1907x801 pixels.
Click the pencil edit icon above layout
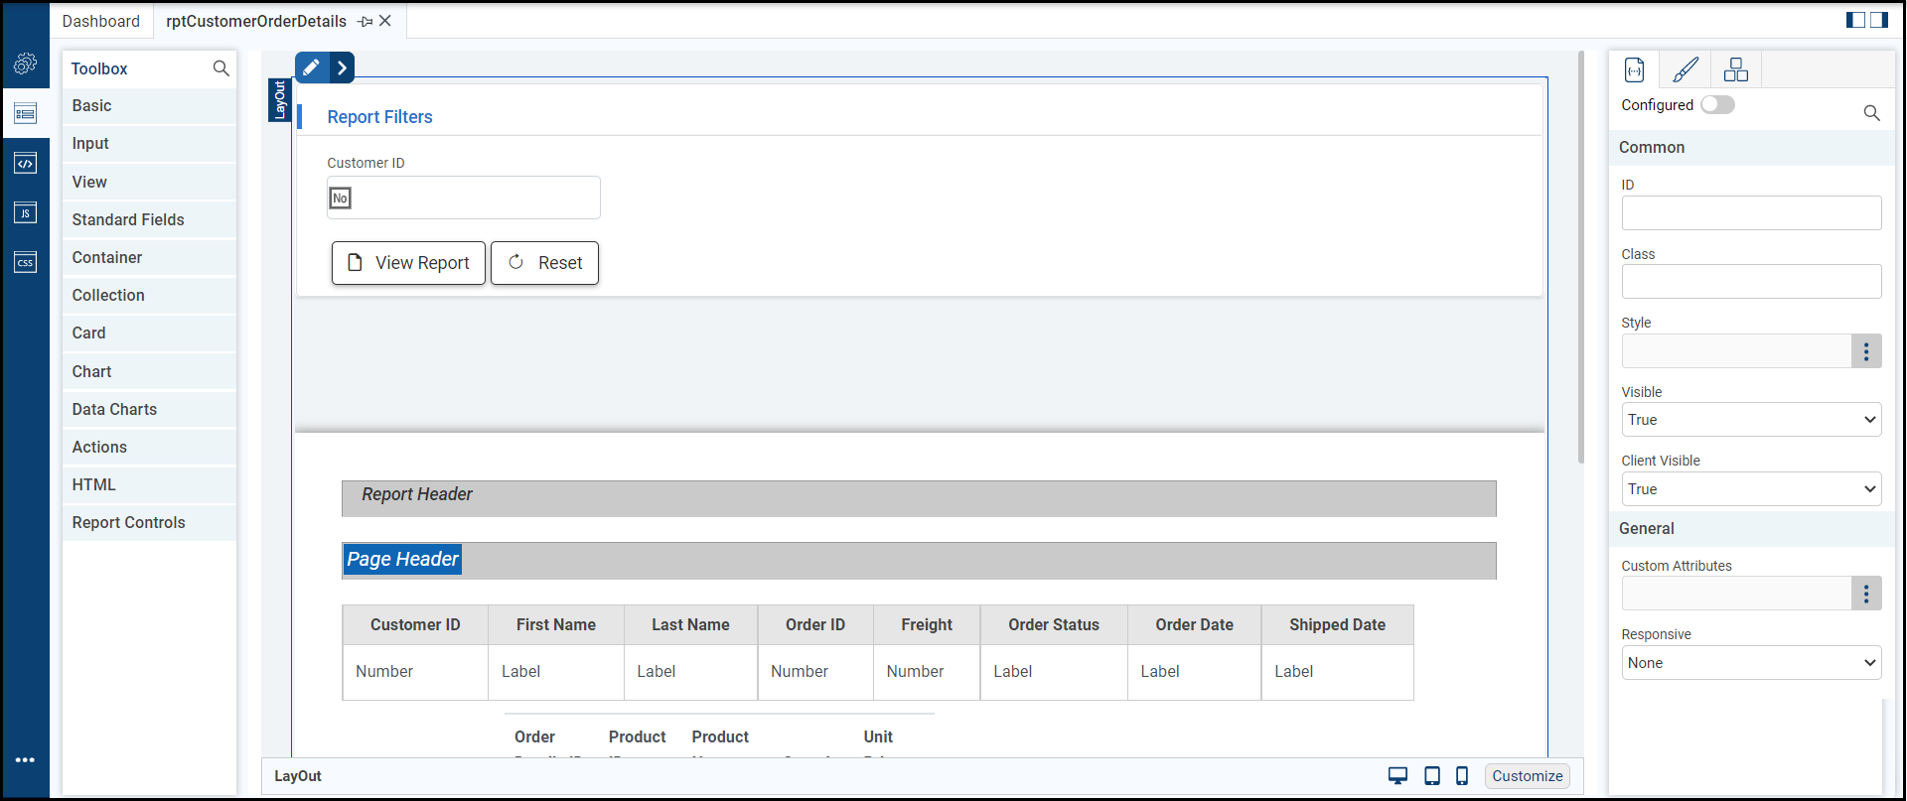pyautogui.click(x=311, y=67)
